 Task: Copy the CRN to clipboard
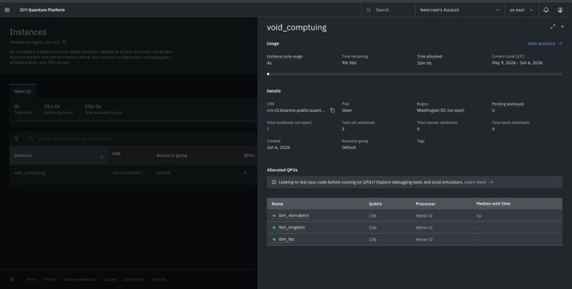pos(332,110)
